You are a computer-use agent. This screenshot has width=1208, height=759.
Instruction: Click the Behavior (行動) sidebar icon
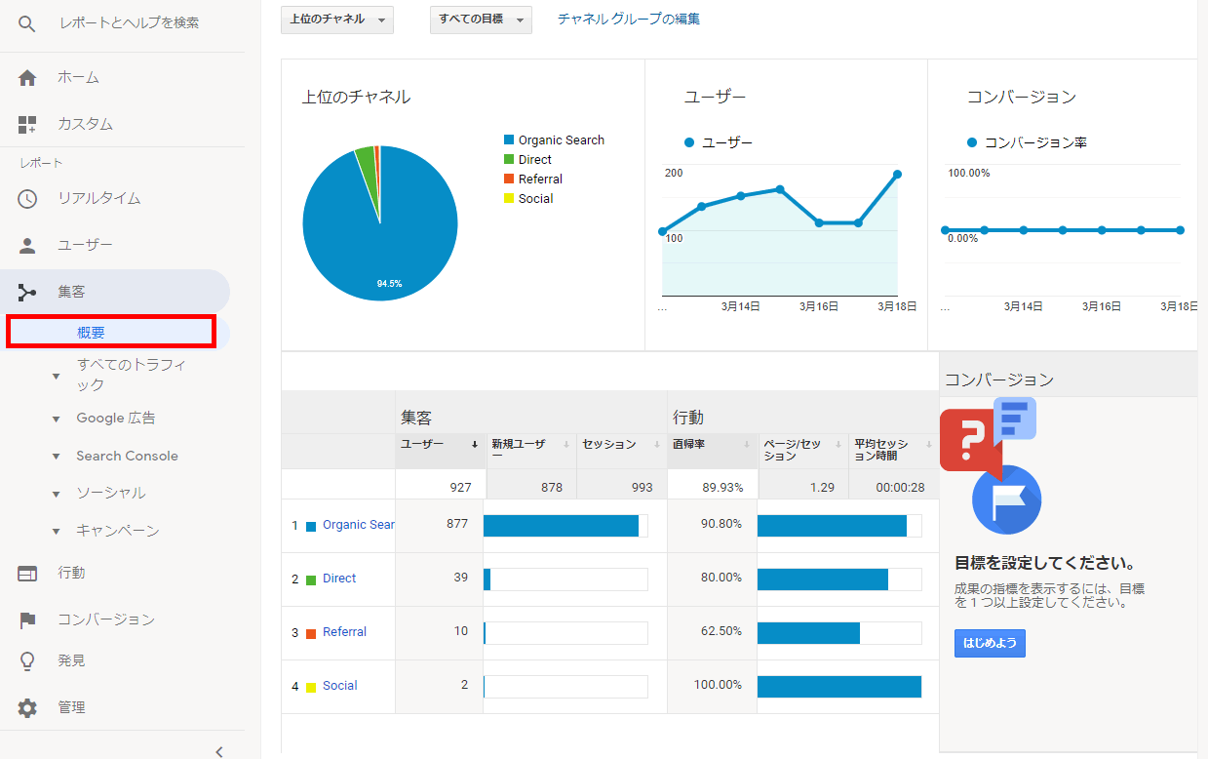27,574
